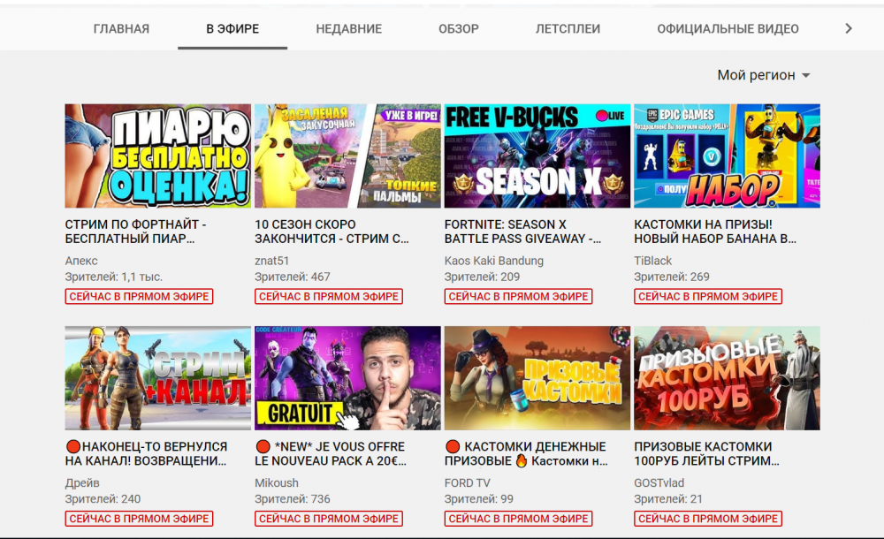This screenshot has width=884, height=539.
Task: Open the ПИАРЮ БЕСПЛАТНО ОЦЕНКА stream thumbnail
Action: pyautogui.click(x=158, y=156)
